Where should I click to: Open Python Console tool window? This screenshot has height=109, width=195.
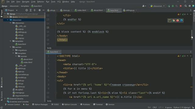coord(69,104)
